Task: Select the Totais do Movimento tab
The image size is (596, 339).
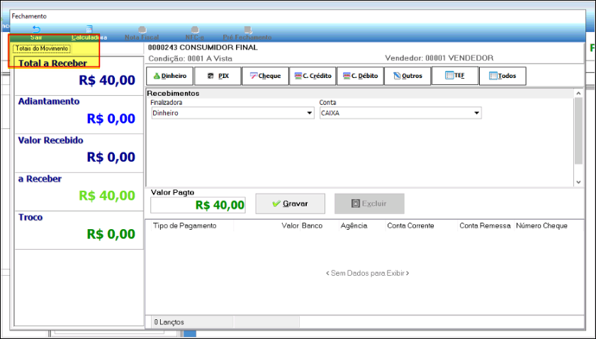Action: (42, 48)
